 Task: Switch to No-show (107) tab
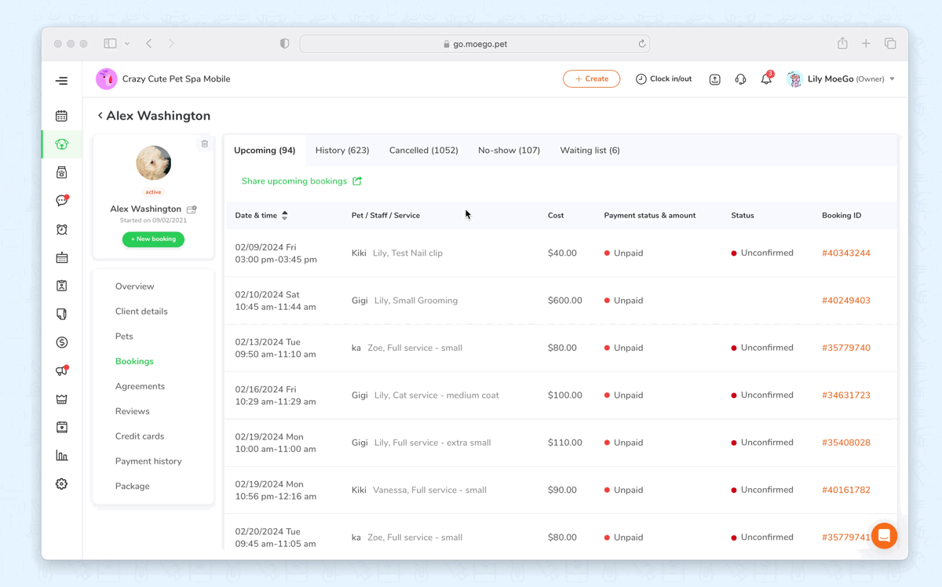(509, 150)
